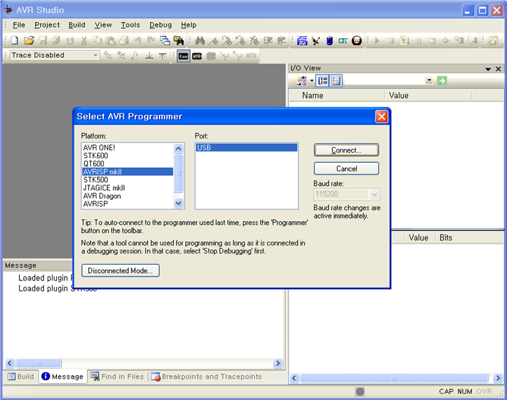Click the I/O View horizontal scrollbar thumb
507x400 pixels.
(x=394, y=377)
